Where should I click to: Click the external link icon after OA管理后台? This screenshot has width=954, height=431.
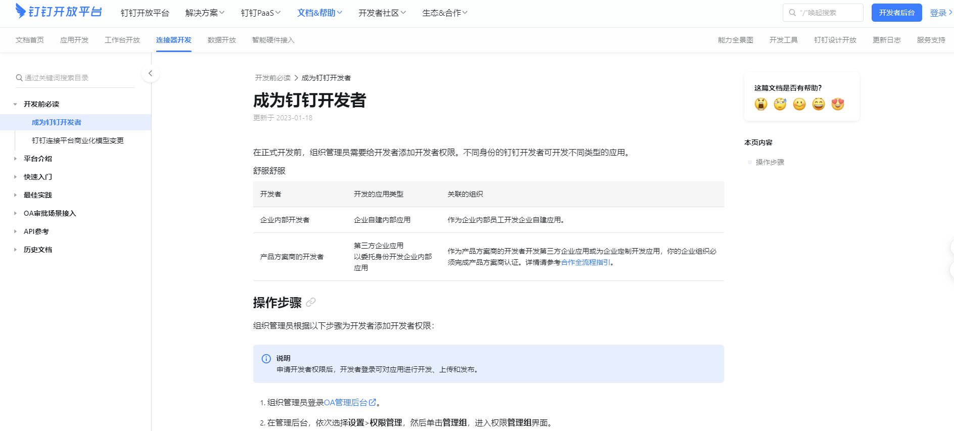[372, 402]
